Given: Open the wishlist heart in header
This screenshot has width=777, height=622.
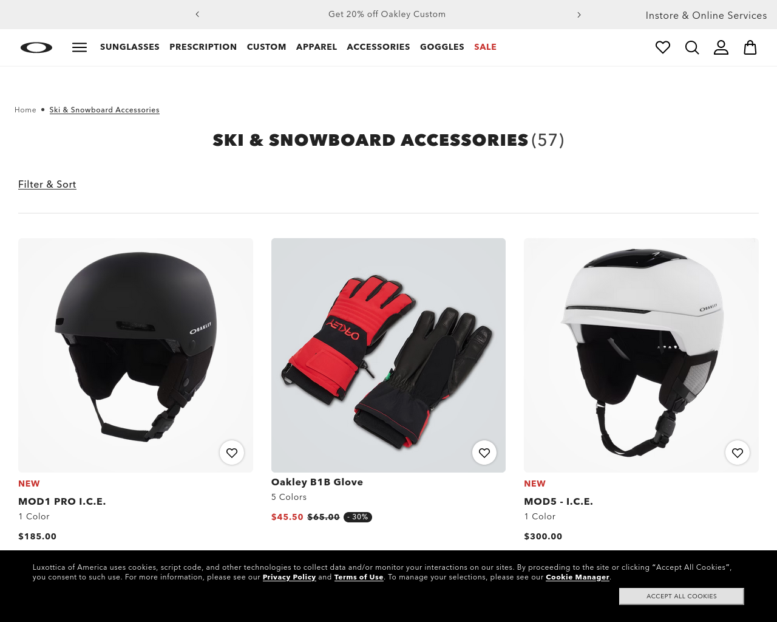Looking at the screenshot, I should coord(663,47).
